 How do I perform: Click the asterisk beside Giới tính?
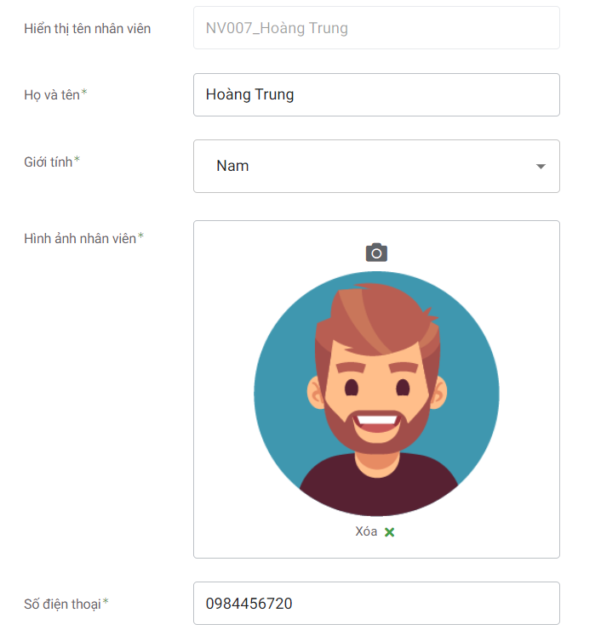[77, 160]
